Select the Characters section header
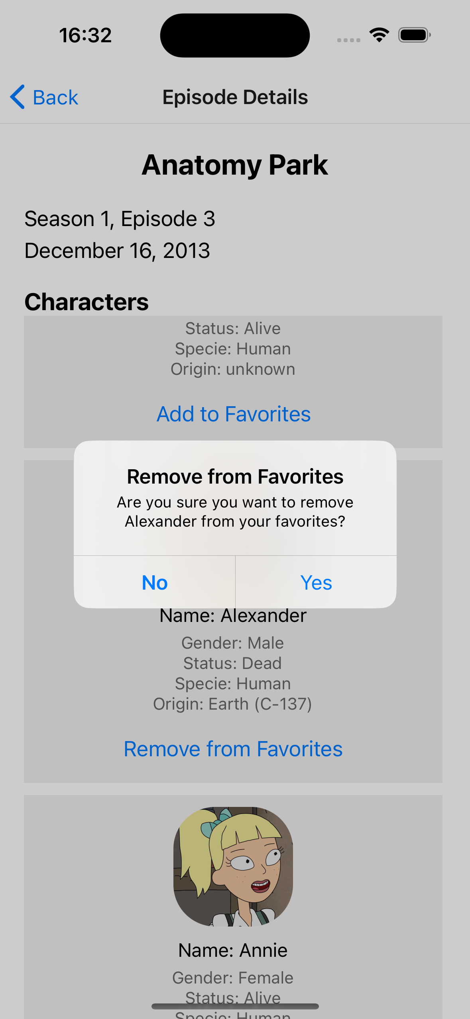 click(87, 302)
